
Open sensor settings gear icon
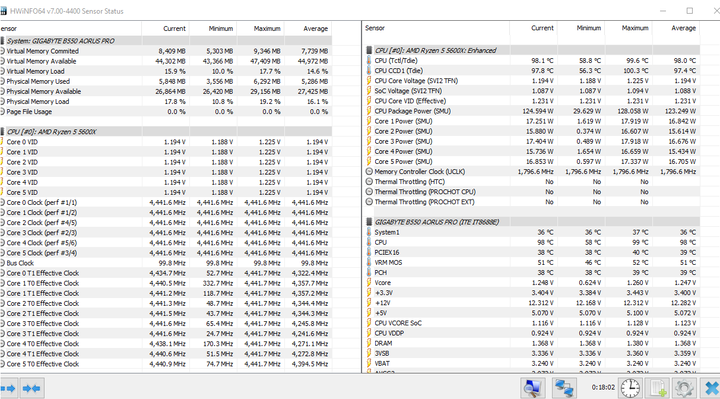click(684, 388)
